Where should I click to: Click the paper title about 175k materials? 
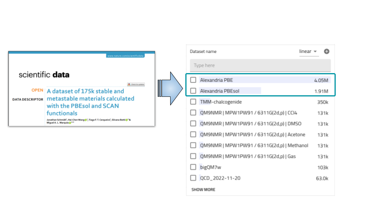(90, 102)
